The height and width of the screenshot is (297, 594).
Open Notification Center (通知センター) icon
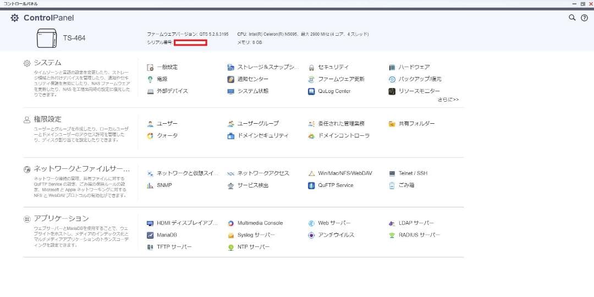coord(230,79)
